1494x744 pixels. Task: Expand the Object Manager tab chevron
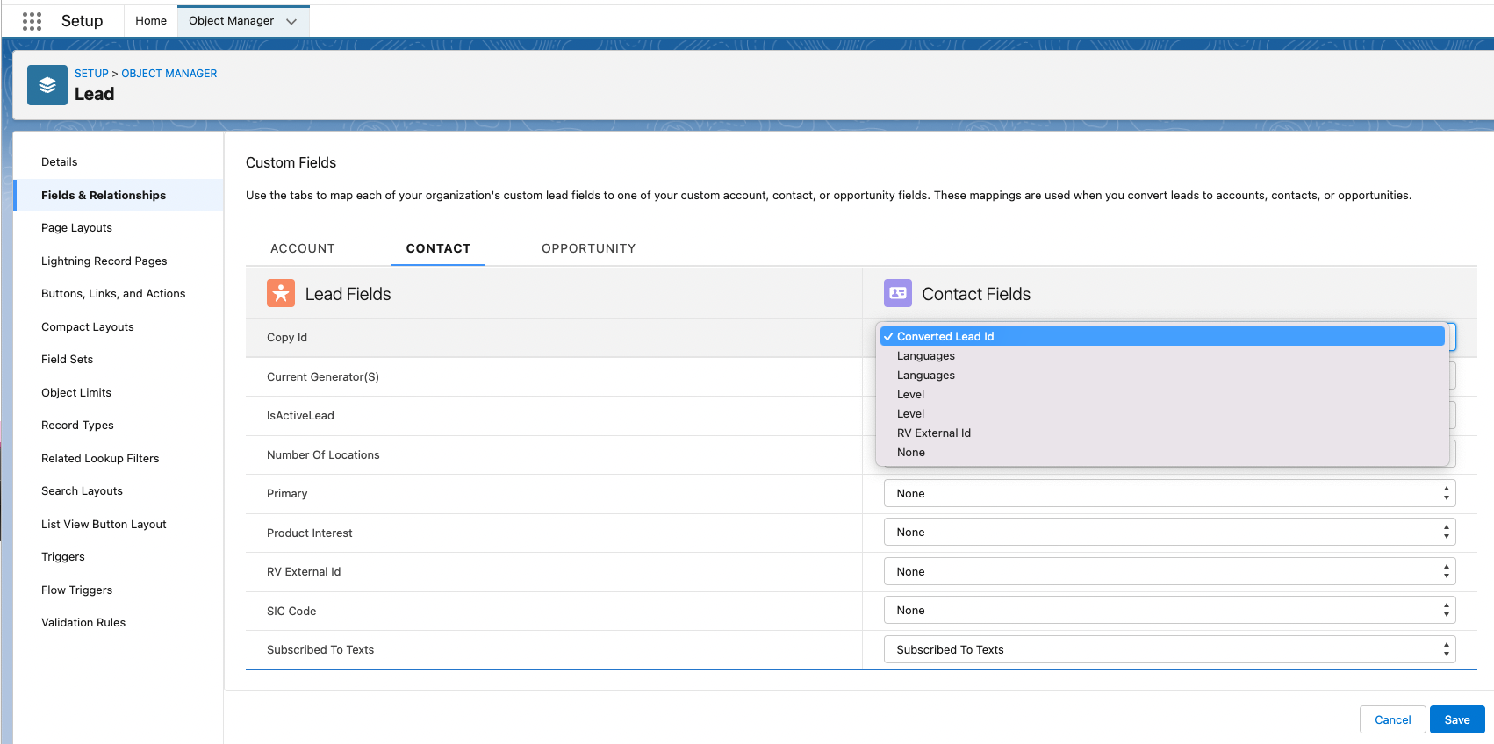[291, 21]
